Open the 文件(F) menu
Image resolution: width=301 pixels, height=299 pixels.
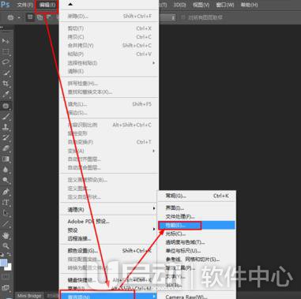pyautogui.click(x=25, y=5)
